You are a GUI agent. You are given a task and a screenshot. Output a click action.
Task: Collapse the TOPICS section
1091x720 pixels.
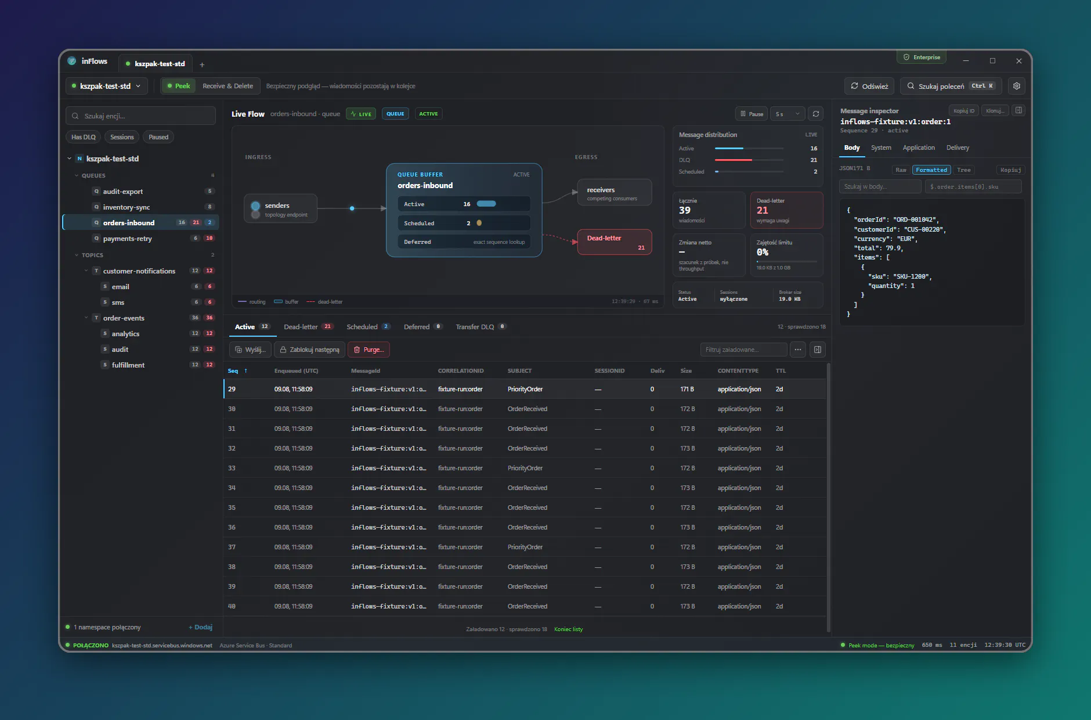(77, 255)
